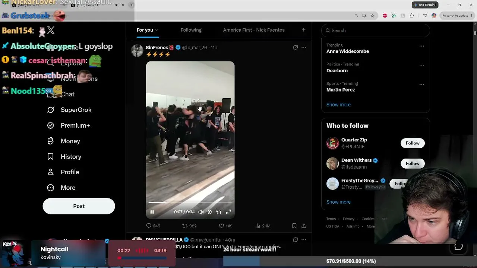Image resolution: width=477 pixels, height=268 pixels.
Task: Open the America First - Nick Fuentes tab
Action: coord(254,30)
